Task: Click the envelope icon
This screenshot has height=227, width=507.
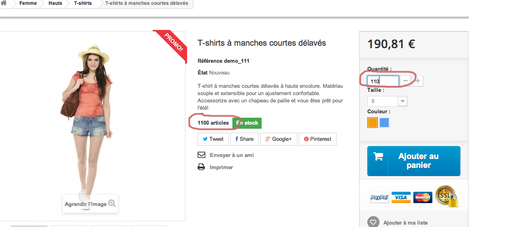Action: (x=201, y=155)
